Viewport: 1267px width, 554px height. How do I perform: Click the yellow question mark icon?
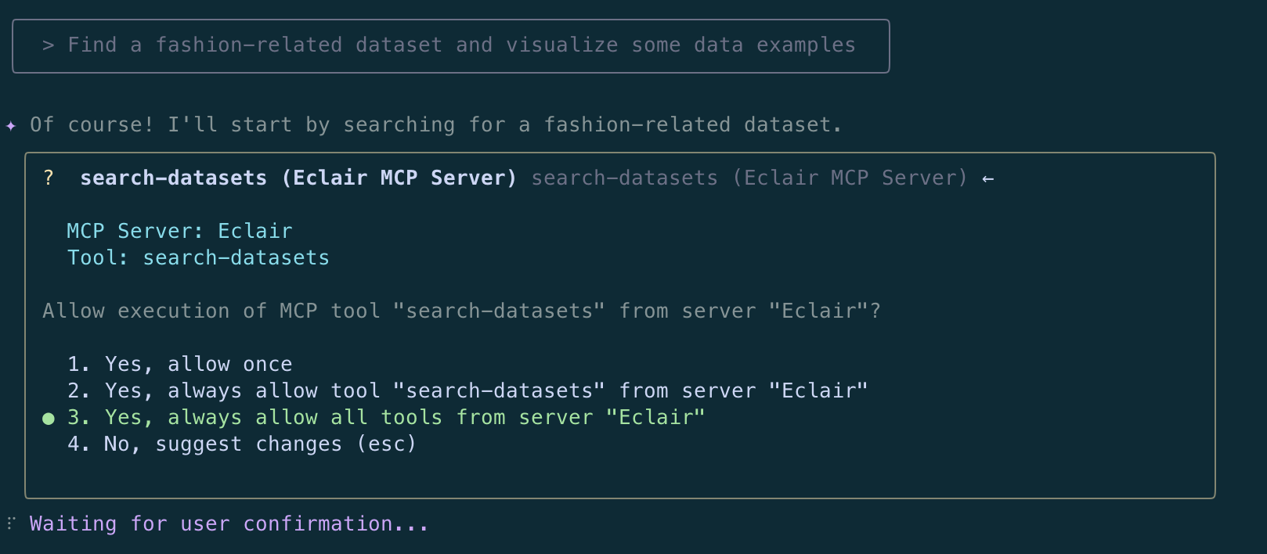(x=49, y=178)
